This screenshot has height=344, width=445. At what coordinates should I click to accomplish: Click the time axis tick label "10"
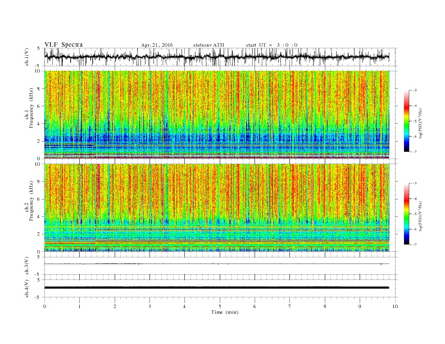395,306
